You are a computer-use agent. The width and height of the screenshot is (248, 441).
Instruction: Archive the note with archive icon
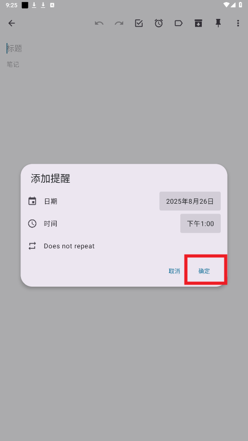(x=198, y=23)
